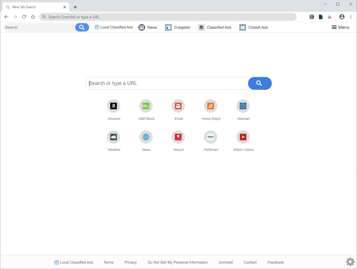Viewport: 357px width, 269px height.
Task: Click the large blue search button
Action: coord(260,83)
